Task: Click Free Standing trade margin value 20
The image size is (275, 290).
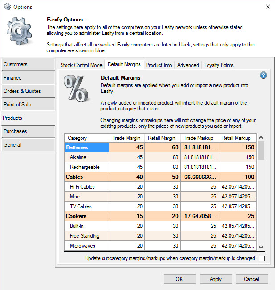Action: [x=127, y=236]
